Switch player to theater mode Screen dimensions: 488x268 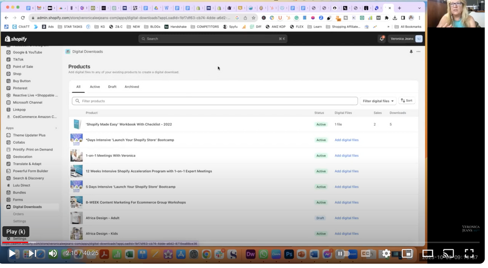(x=428, y=254)
